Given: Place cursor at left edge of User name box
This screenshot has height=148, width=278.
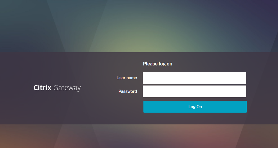Looking at the screenshot, I should click(145, 78).
